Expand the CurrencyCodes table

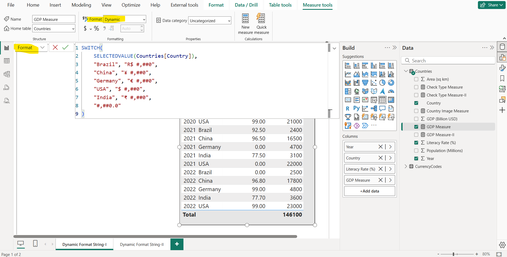[x=406, y=166]
